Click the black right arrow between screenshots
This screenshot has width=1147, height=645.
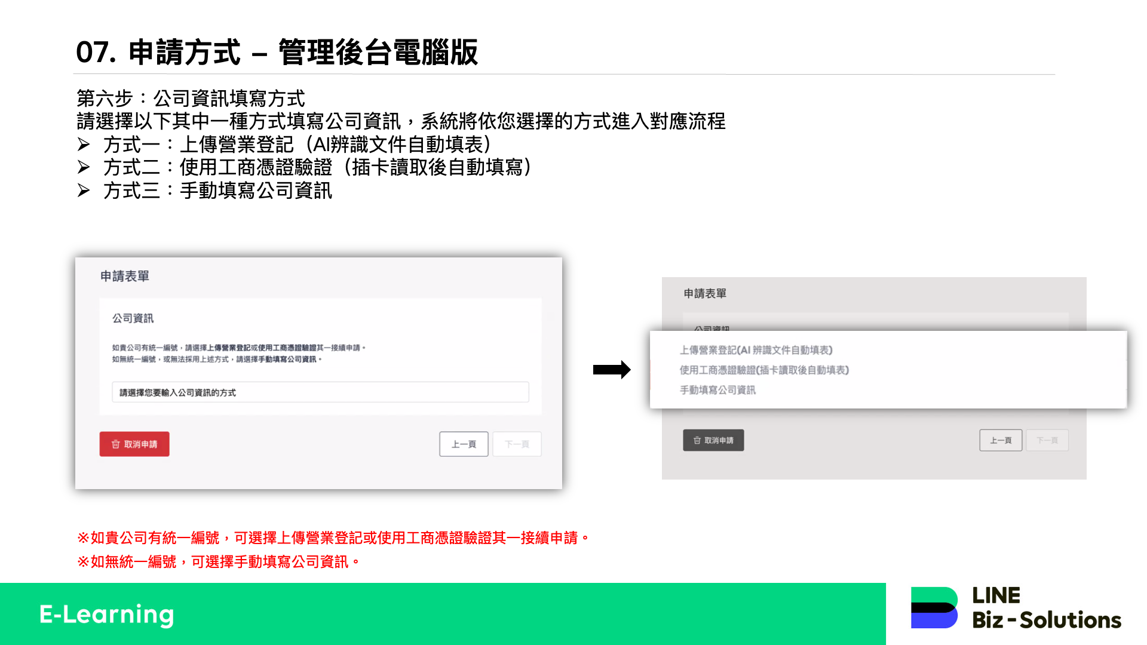(611, 370)
